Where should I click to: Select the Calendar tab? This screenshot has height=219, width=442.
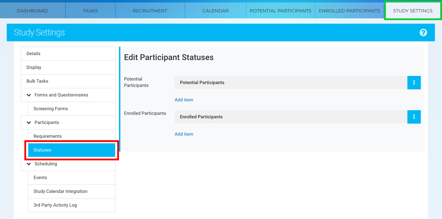[x=215, y=11]
